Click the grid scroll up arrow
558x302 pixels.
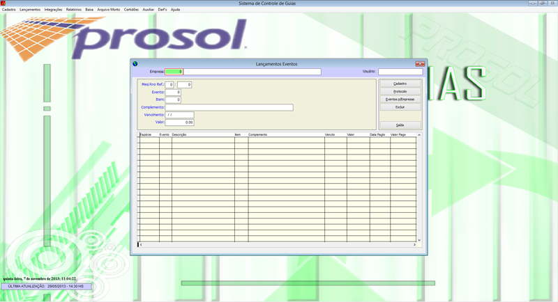pos(419,135)
